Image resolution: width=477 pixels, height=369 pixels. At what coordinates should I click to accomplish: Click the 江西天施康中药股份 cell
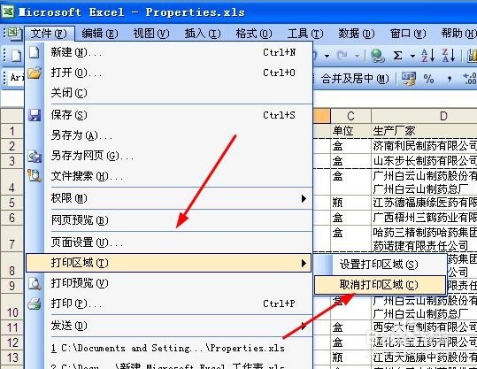pyautogui.click(x=424, y=357)
